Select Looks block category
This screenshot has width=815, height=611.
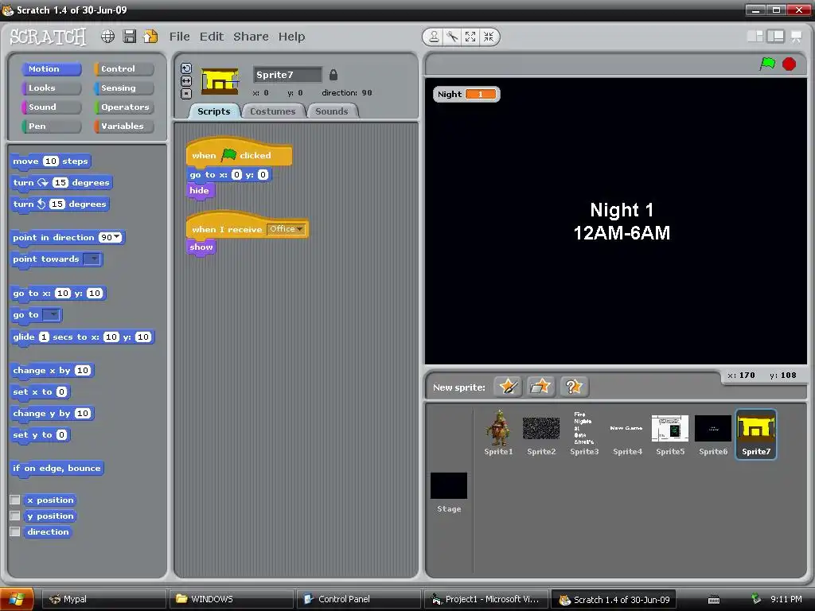[52, 88]
